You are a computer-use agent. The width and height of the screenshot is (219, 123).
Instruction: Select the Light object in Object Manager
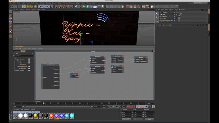[164, 18]
